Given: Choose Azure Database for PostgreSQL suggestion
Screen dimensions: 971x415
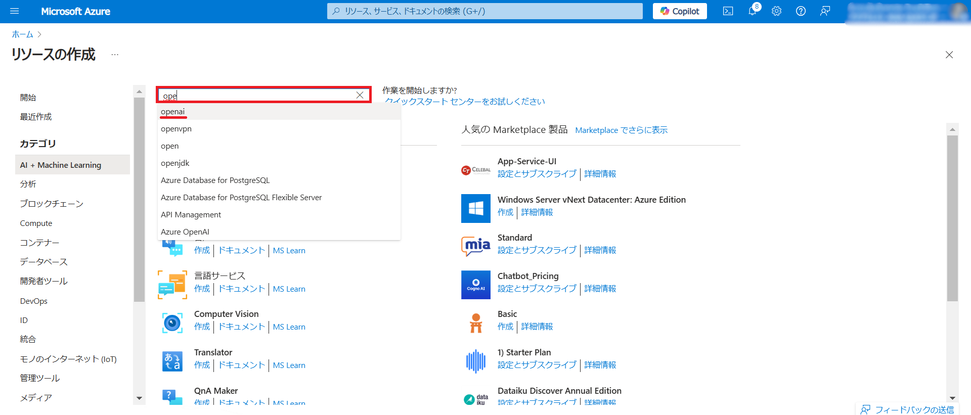Looking at the screenshot, I should pos(279,180).
